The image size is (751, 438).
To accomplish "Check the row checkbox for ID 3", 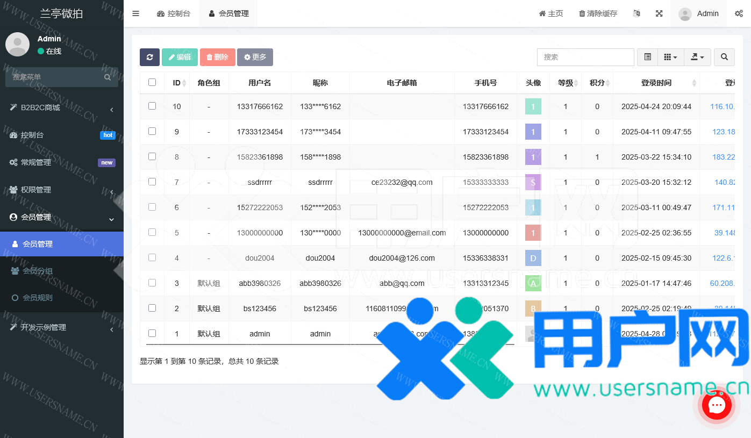I will pyautogui.click(x=152, y=283).
